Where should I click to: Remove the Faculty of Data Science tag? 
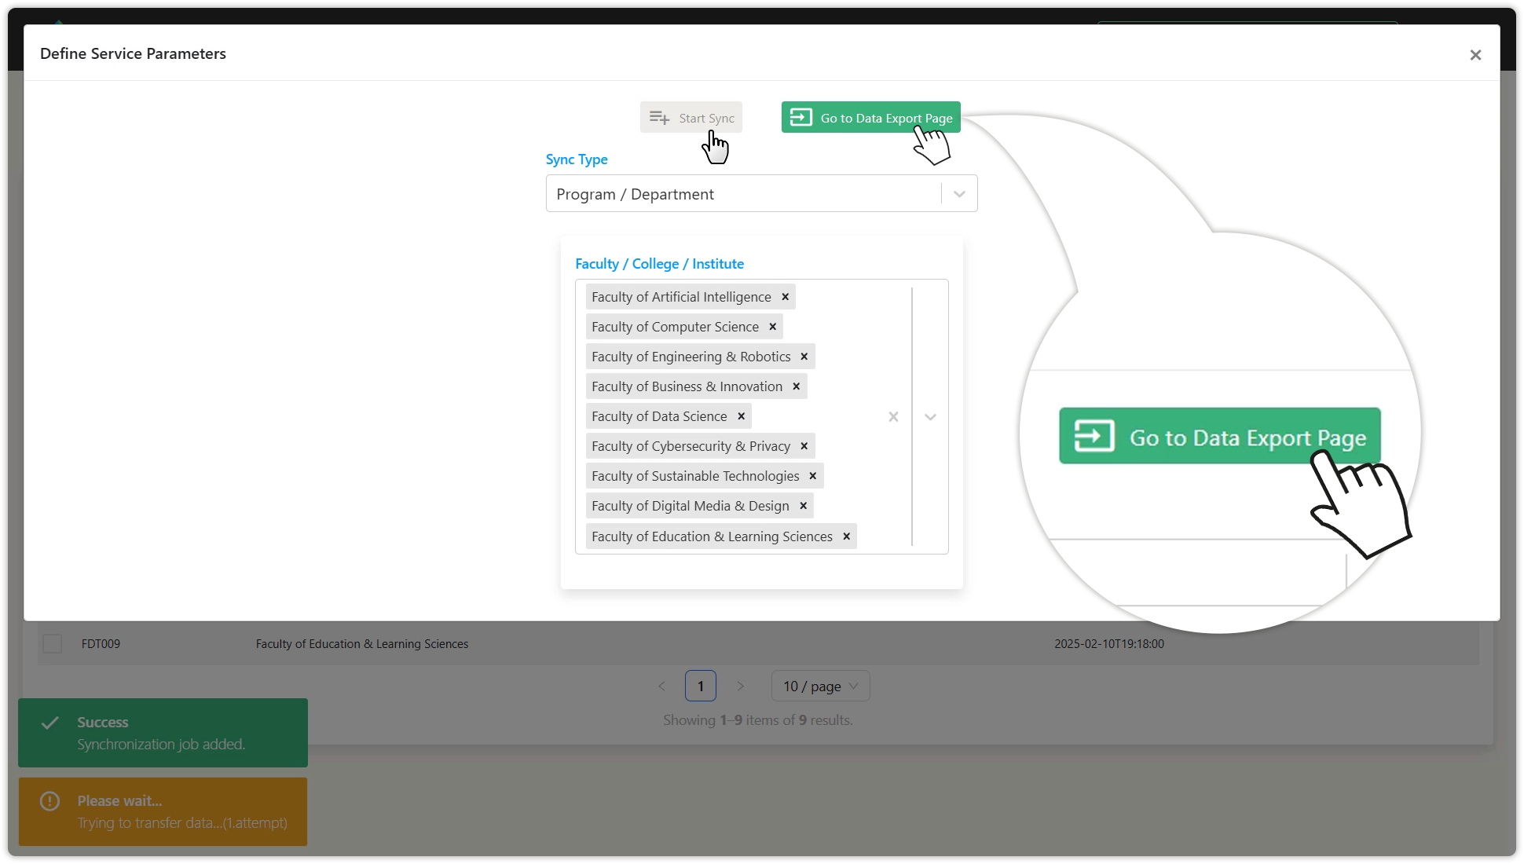coord(741,416)
